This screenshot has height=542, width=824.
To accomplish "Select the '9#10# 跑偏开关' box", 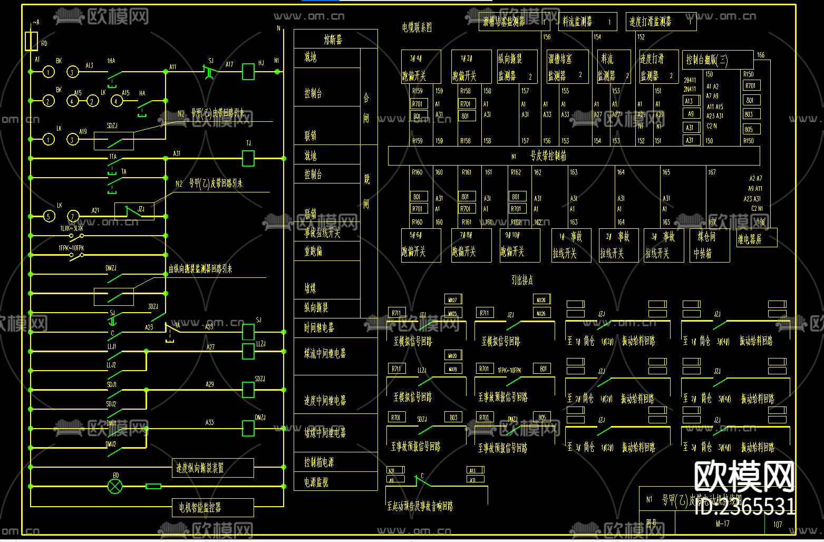I will pyautogui.click(x=520, y=245).
